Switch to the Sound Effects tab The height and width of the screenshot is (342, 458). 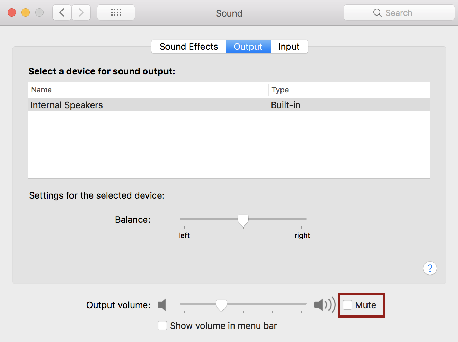tap(189, 47)
